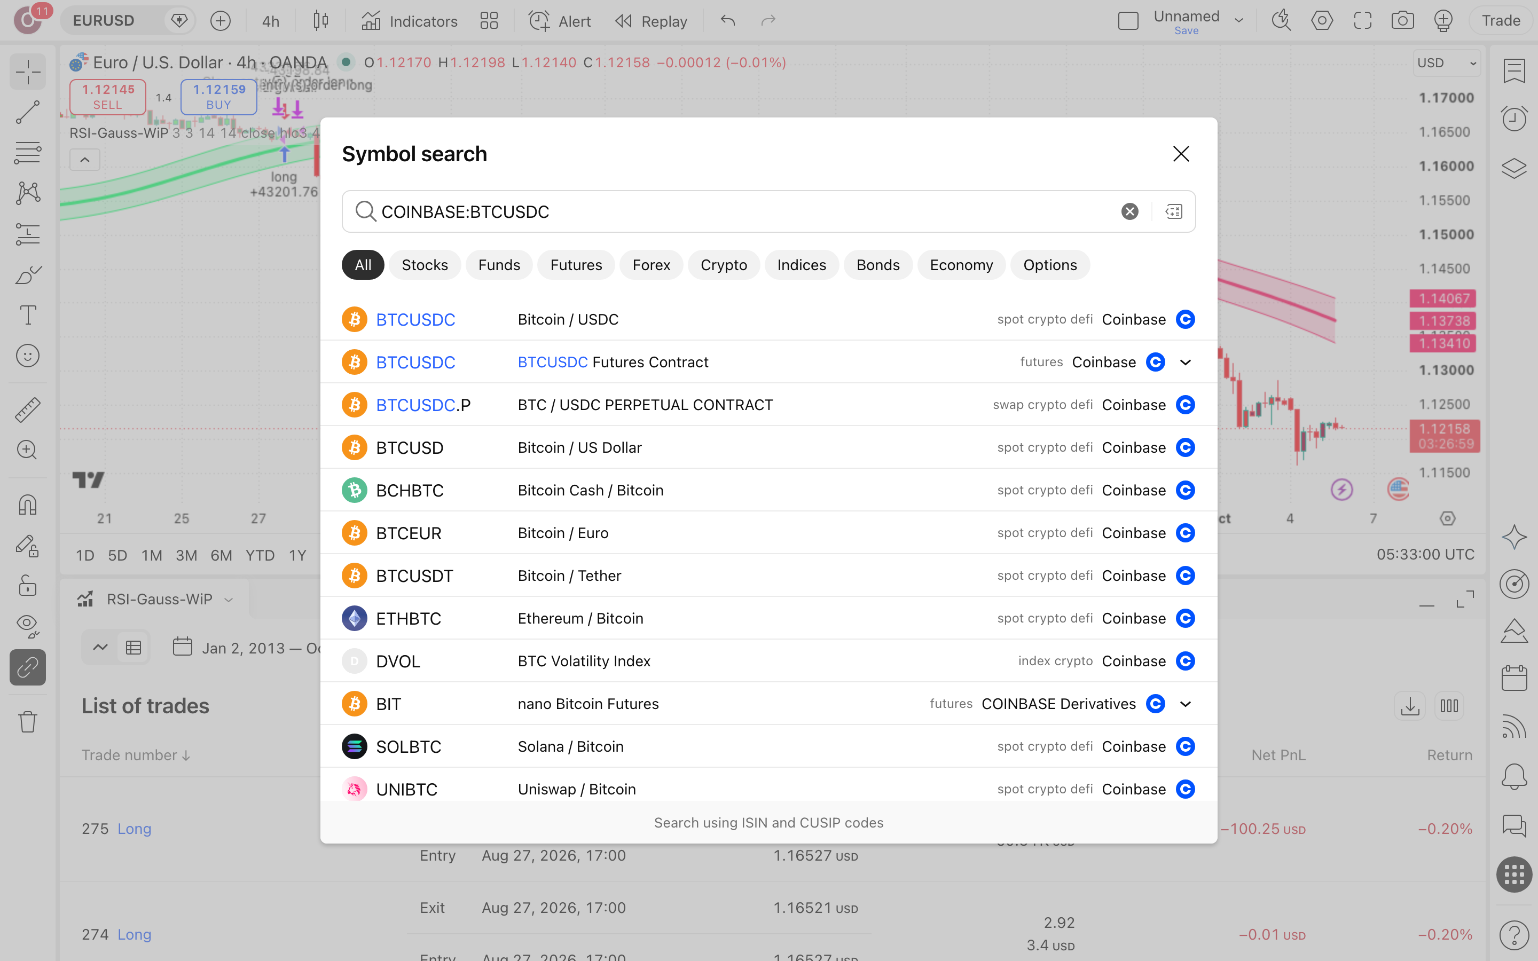Start Replay mode
1538x961 pixels.
[651, 21]
